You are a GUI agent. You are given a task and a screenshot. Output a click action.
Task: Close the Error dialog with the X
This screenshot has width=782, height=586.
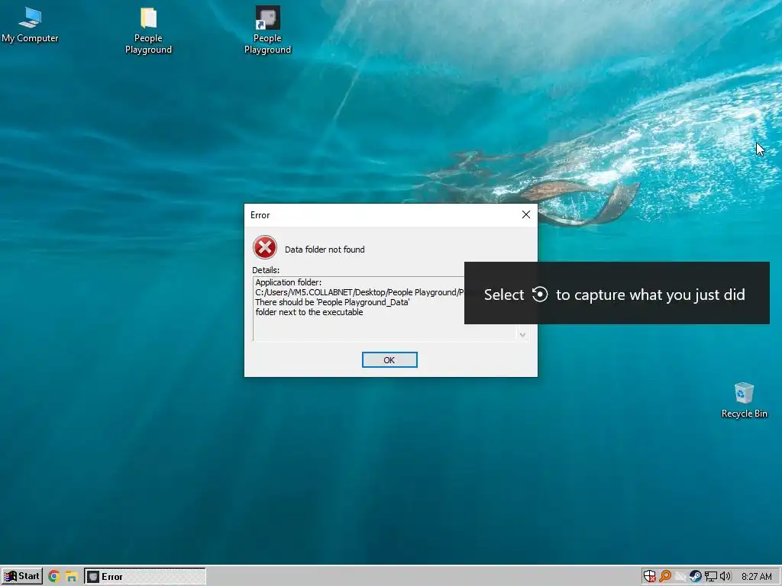[x=525, y=214]
